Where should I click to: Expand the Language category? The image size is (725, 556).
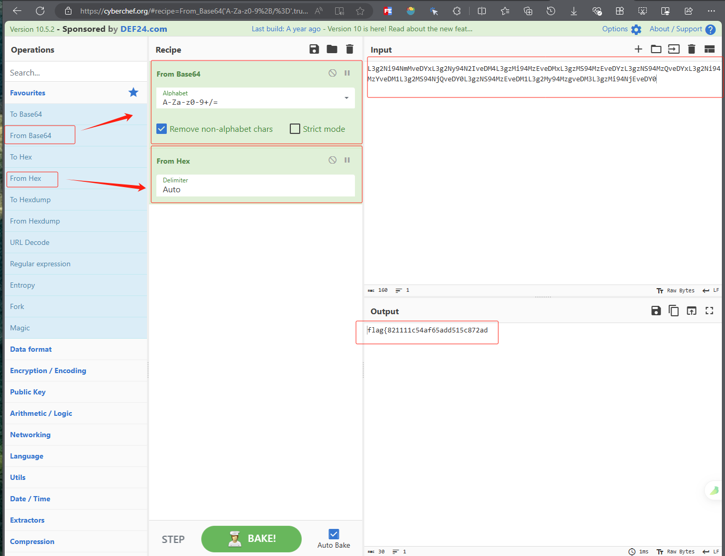pyautogui.click(x=76, y=456)
